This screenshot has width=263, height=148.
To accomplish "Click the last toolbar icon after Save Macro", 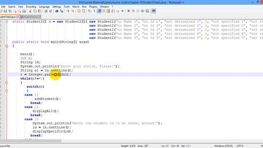I will pos(154,11).
